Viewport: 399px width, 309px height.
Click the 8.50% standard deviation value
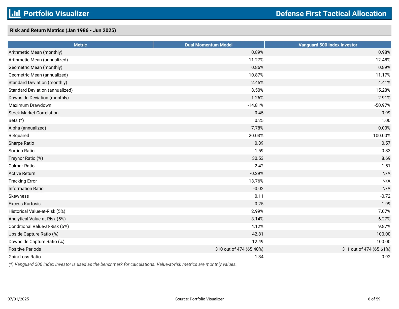pyautogui.click(x=257, y=90)
